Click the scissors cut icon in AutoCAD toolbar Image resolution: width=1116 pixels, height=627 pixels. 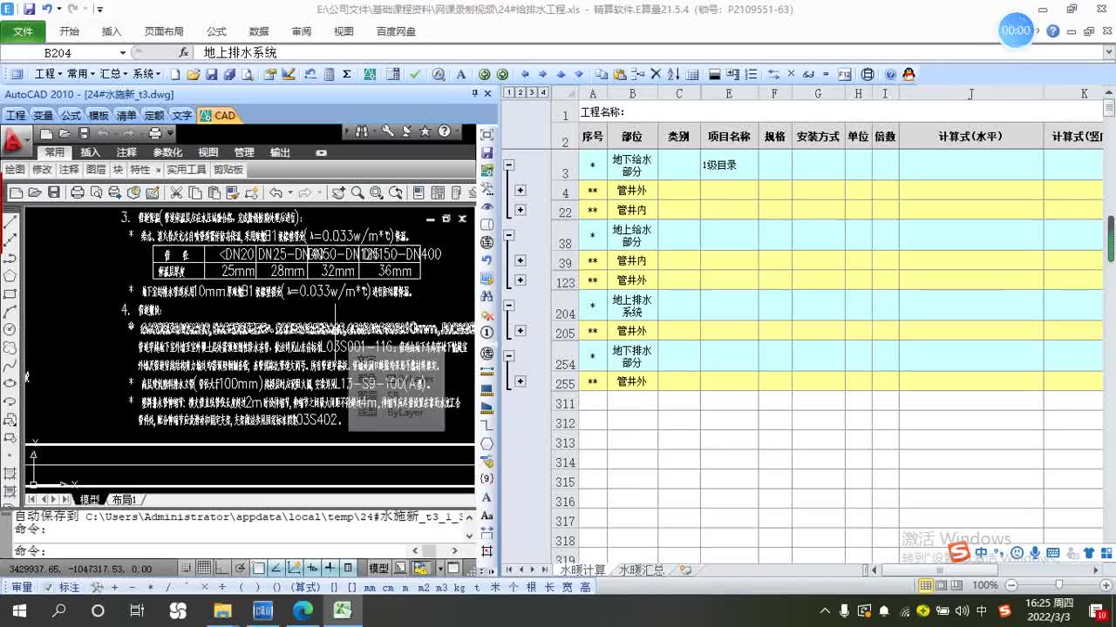(175, 192)
